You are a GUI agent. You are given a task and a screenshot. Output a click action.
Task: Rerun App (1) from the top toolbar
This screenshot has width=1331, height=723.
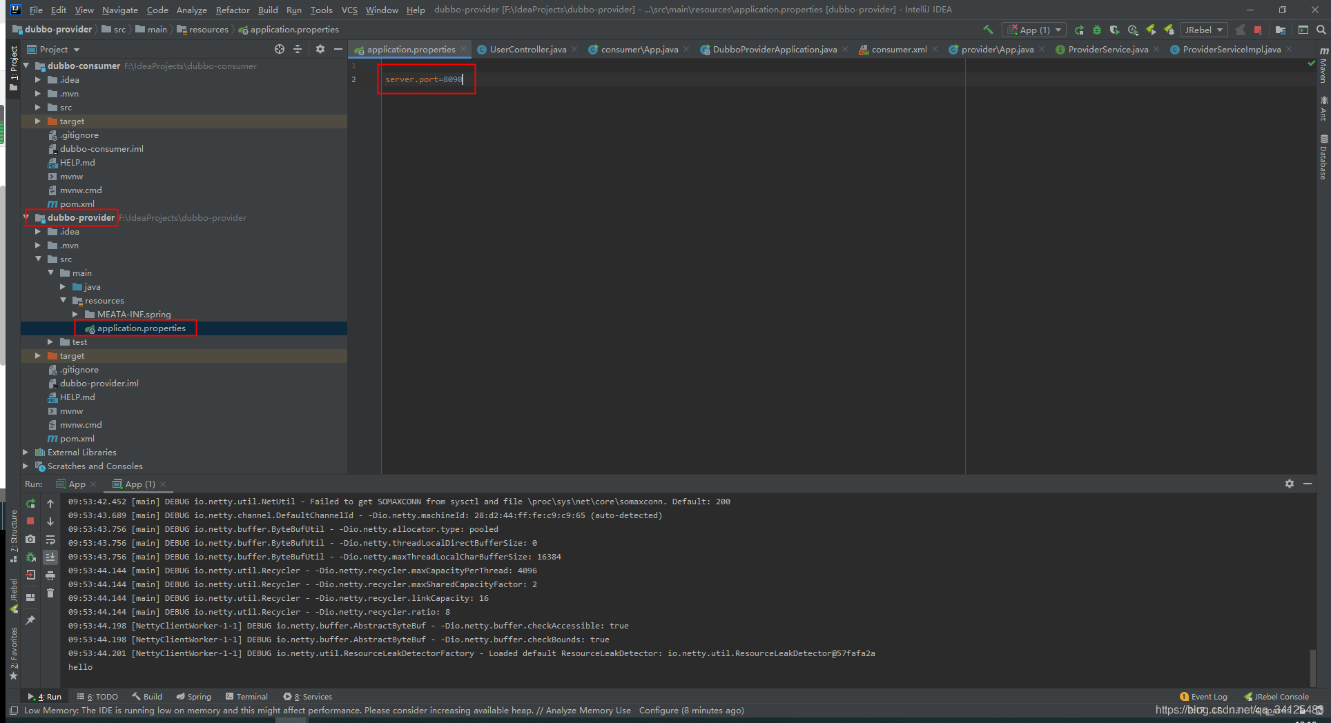click(x=1079, y=30)
